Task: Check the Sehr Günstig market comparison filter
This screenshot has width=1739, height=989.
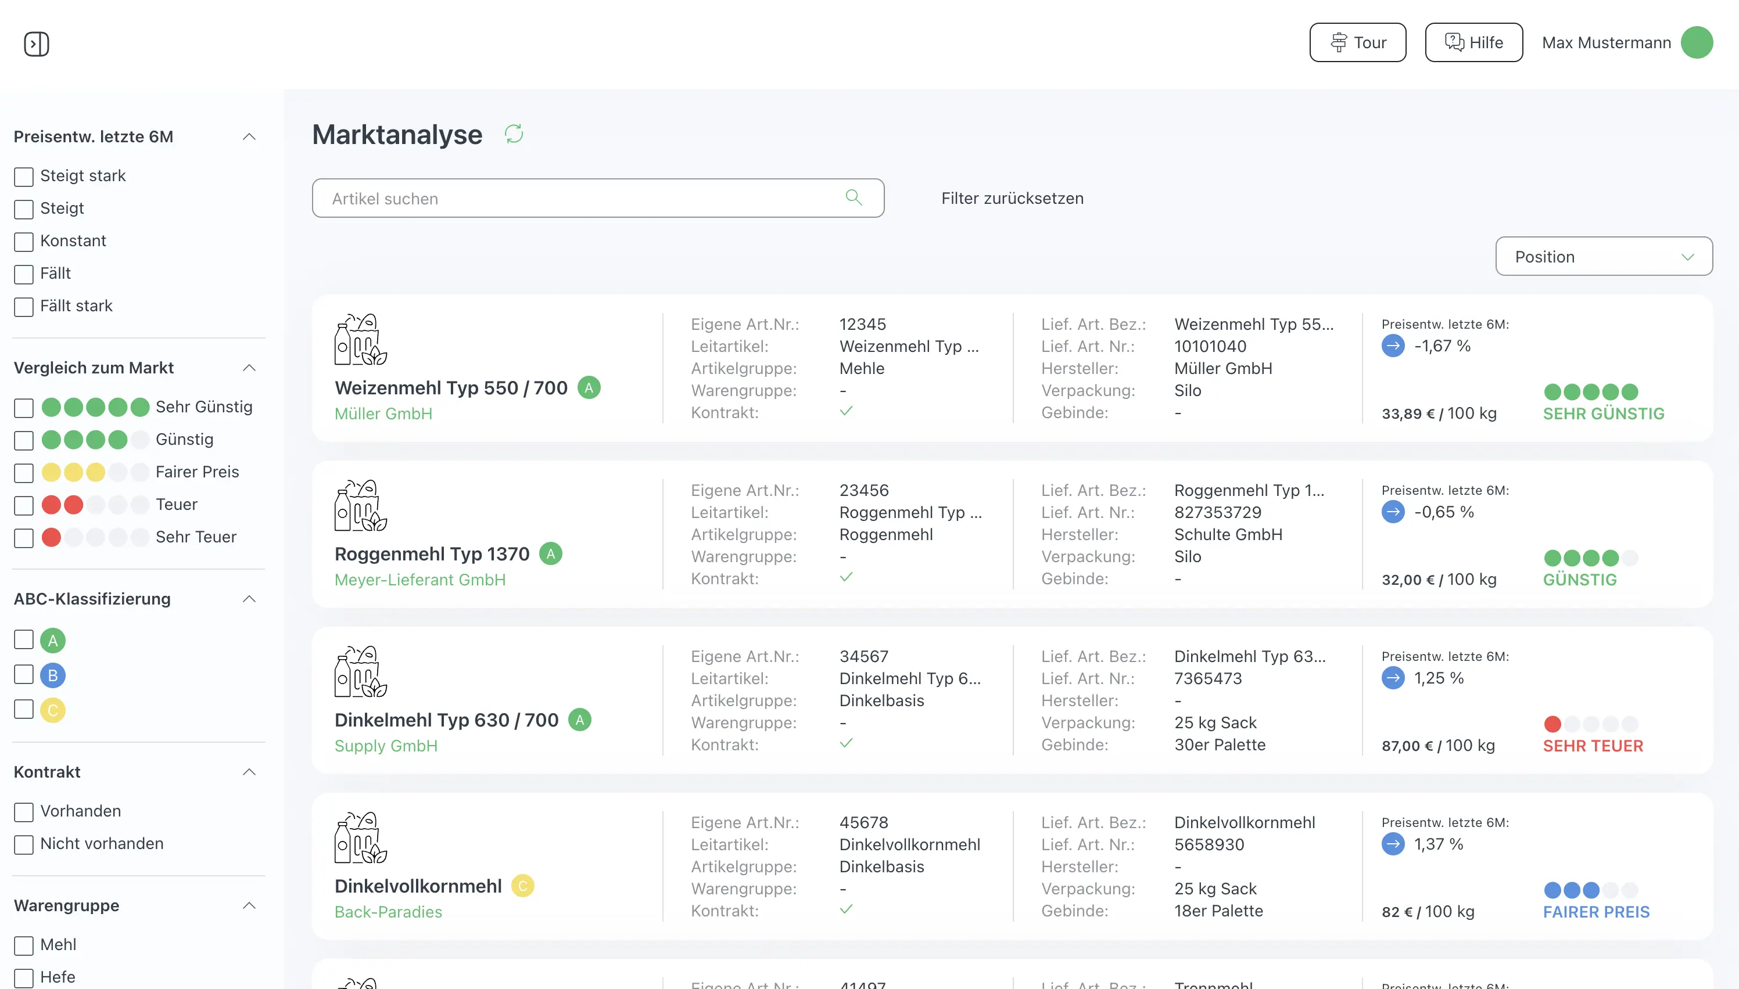Action: 24,408
